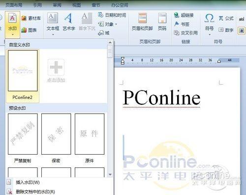Expand the 水印 dropdown arrow
Image resolution: width=246 pixels, height=195 pixels.
(x=13, y=34)
